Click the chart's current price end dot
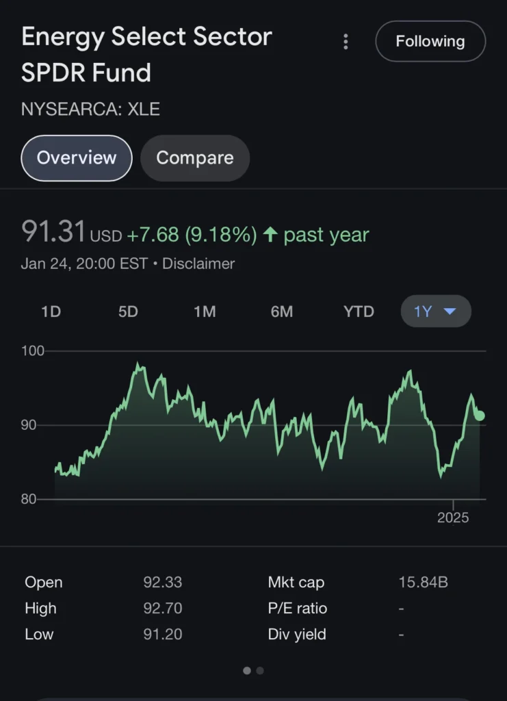 480,416
